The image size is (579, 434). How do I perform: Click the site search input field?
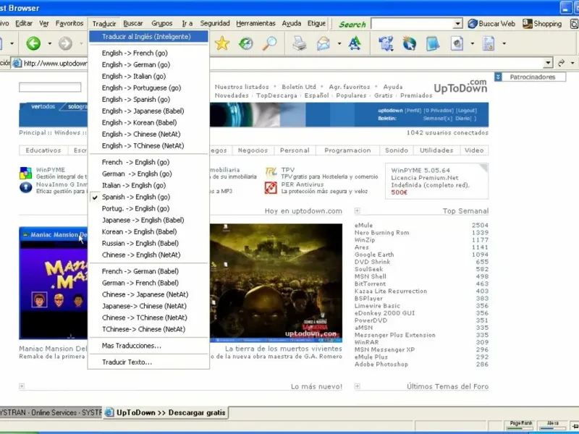tap(50, 88)
